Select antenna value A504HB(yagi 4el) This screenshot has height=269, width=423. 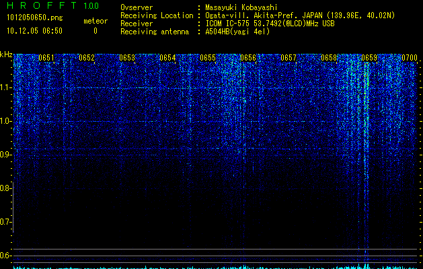(237, 32)
